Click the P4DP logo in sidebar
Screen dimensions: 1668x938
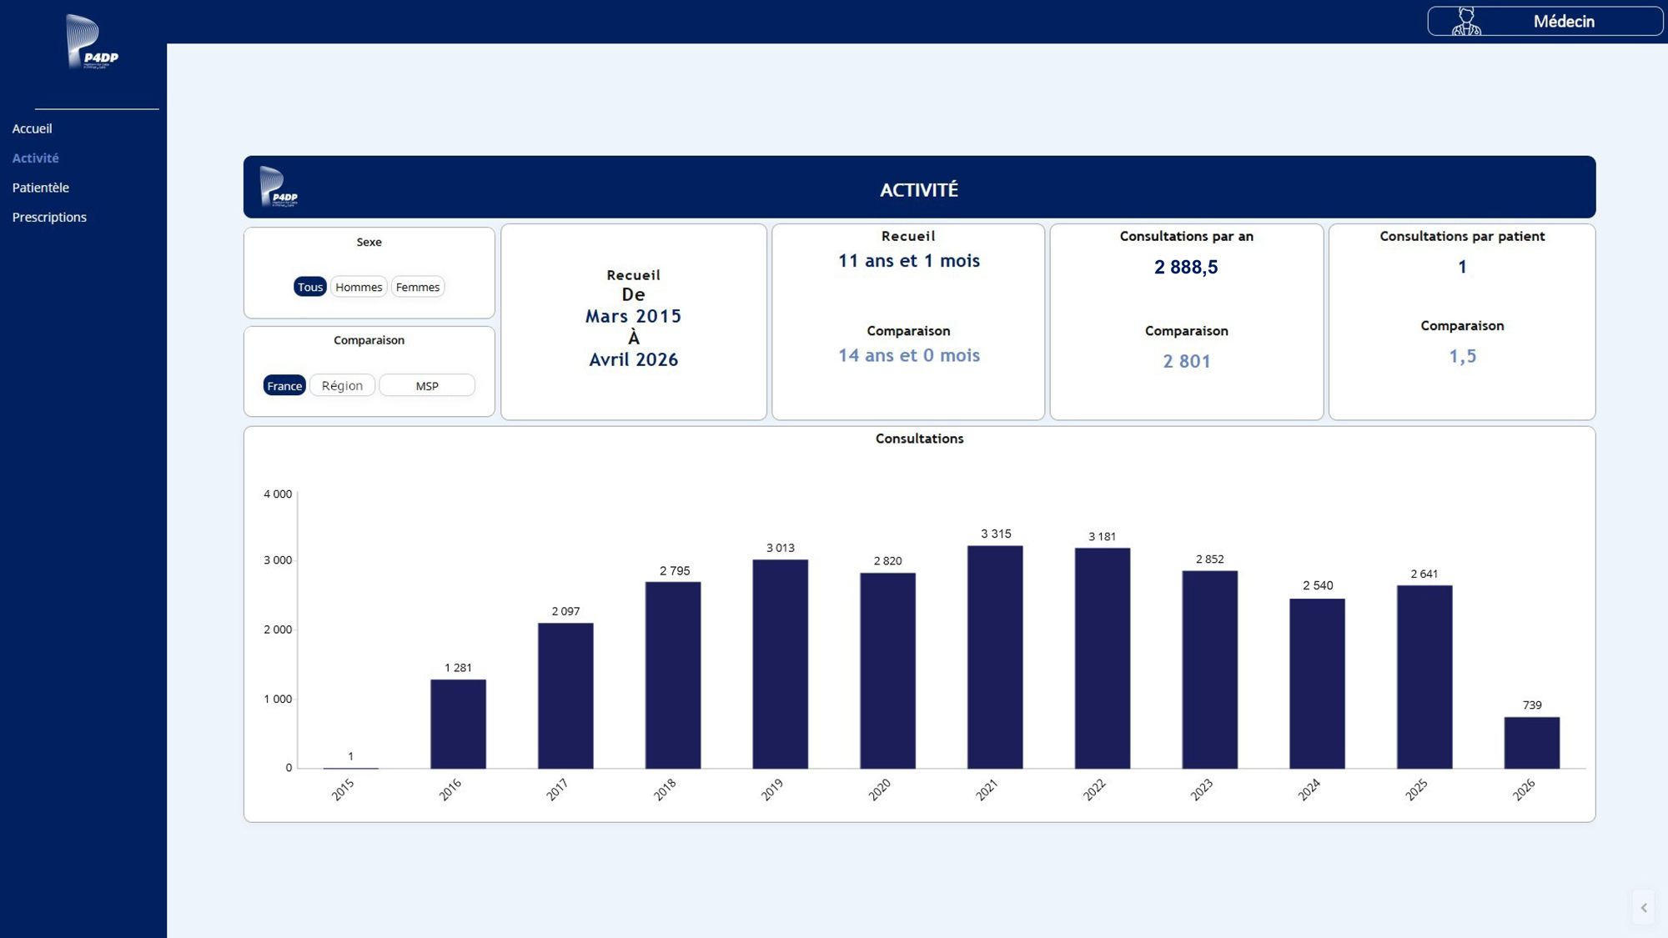coord(92,42)
